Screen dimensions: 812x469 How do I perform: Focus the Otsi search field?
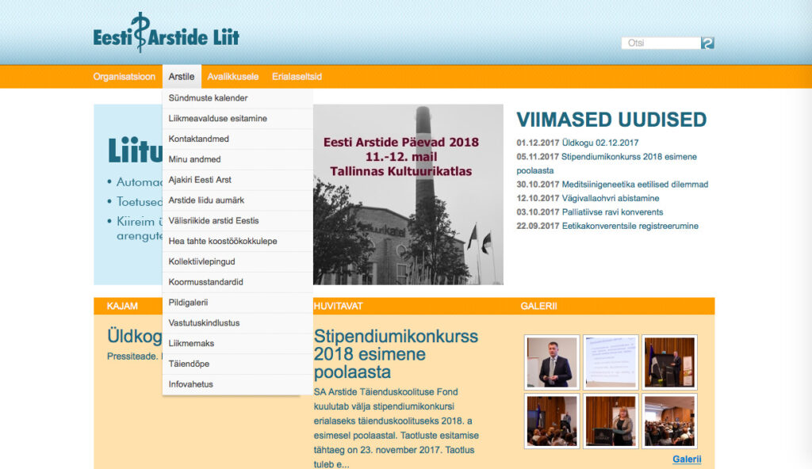click(x=661, y=43)
